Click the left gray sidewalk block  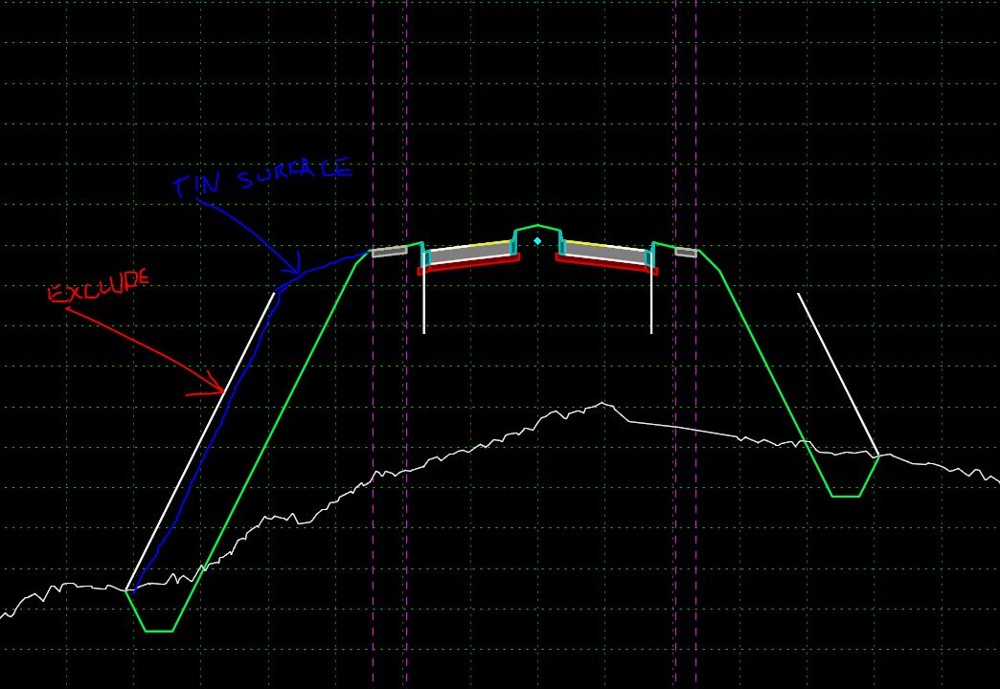pyautogui.click(x=389, y=251)
